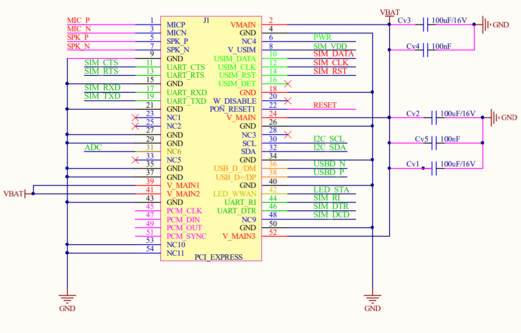
Task: Click the no-connect X on pin 16
Action: coord(287,84)
